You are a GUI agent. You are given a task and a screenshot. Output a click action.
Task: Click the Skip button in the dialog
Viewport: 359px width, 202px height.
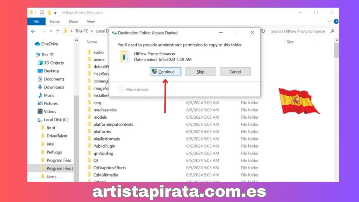201,72
